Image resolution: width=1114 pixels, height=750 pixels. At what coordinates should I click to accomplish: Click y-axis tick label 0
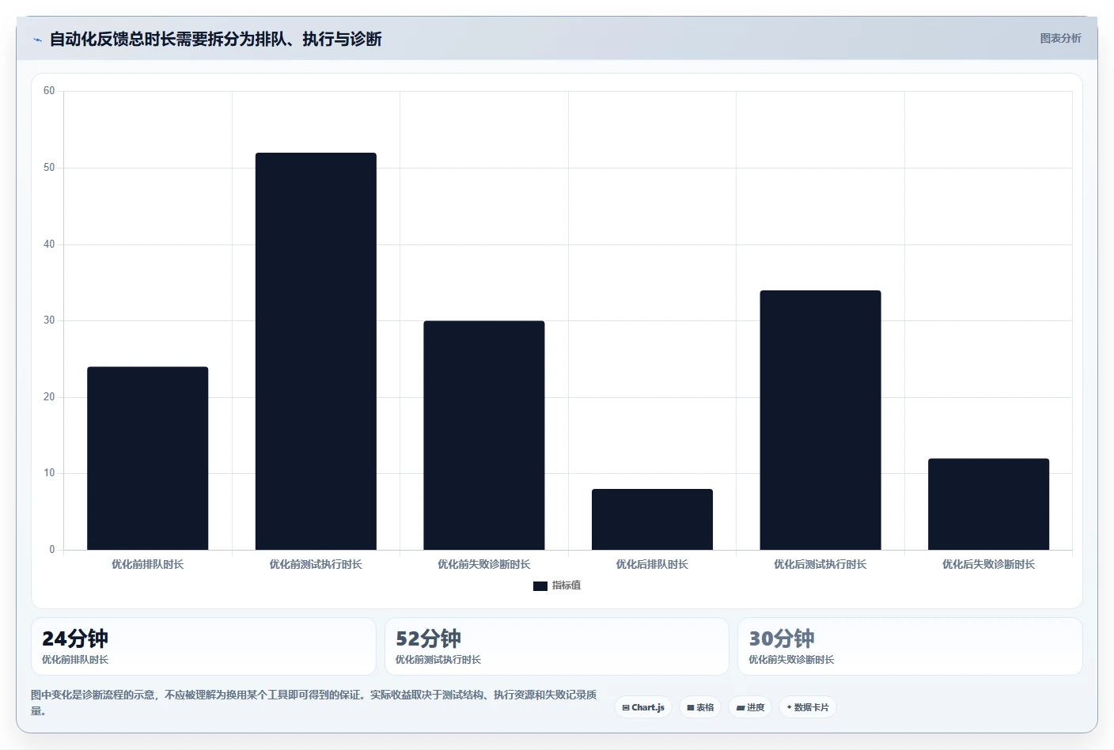pyautogui.click(x=52, y=550)
